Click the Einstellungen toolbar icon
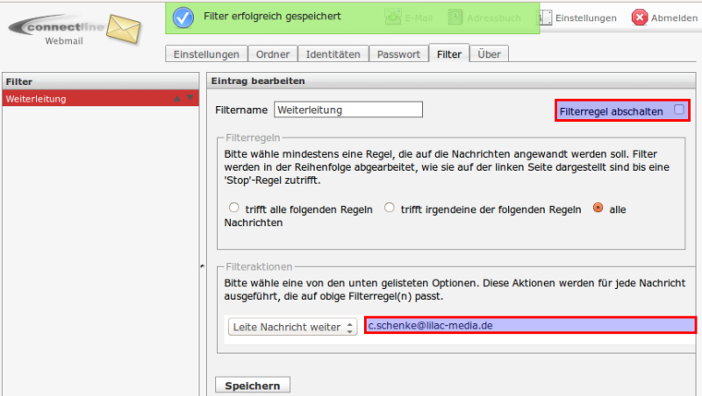 point(545,18)
